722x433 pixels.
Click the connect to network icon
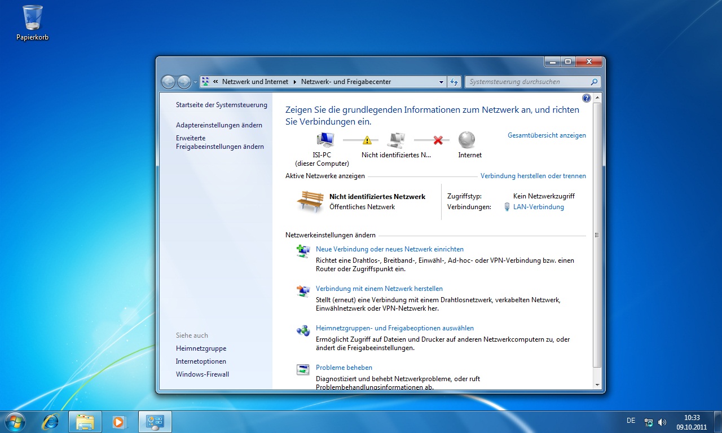coord(303,290)
